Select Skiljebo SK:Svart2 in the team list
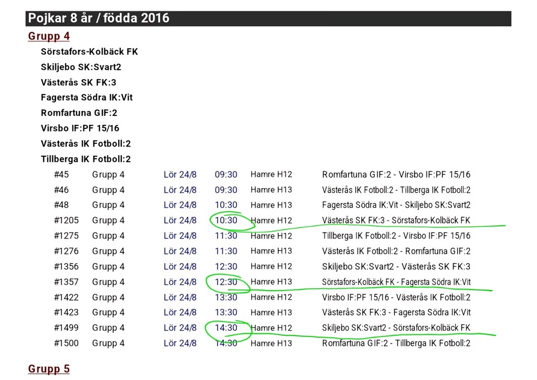The width and height of the screenshot is (537, 380). pos(81,67)
